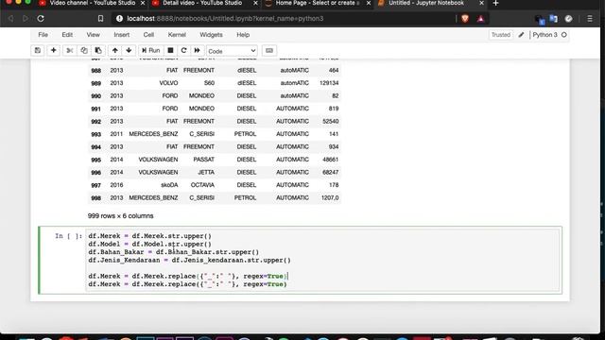
Task: Run the current cell
Action: coord(151,50)
